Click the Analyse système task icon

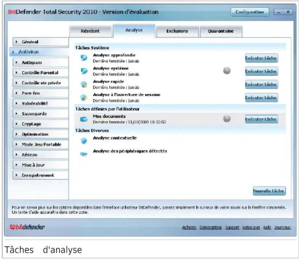click(84, 71)
